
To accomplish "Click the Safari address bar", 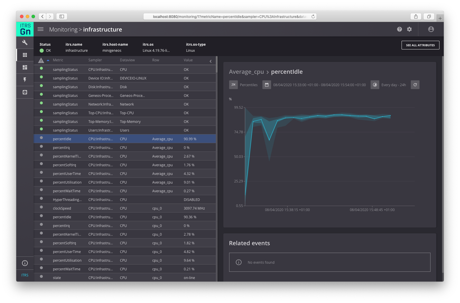I will click(x=230, y=16).
